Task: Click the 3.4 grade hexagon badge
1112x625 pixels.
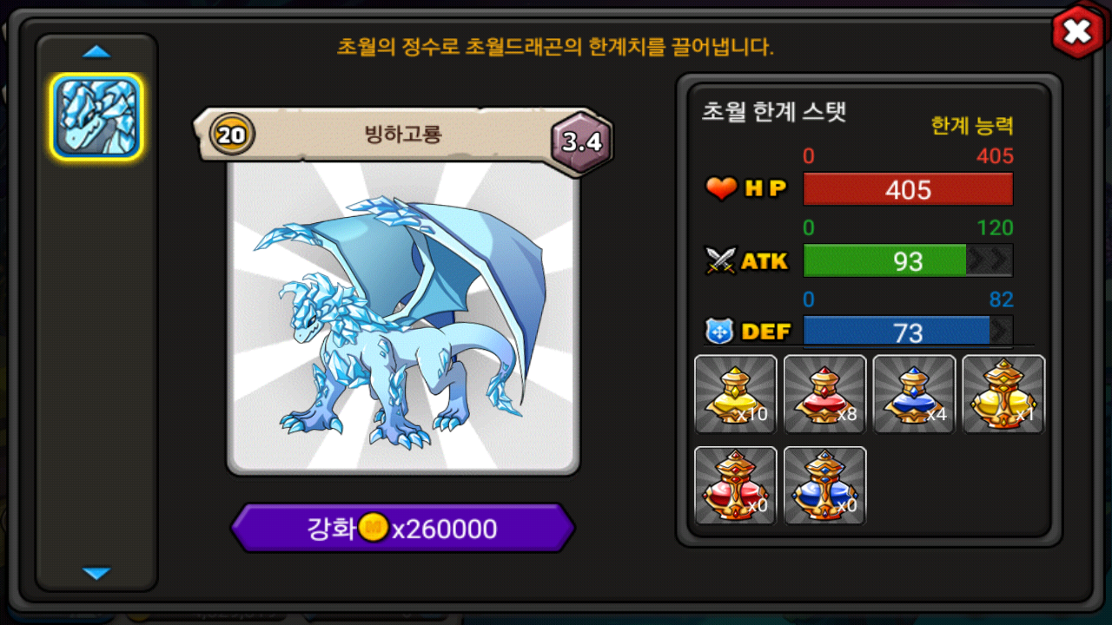Action: point(582,141)
